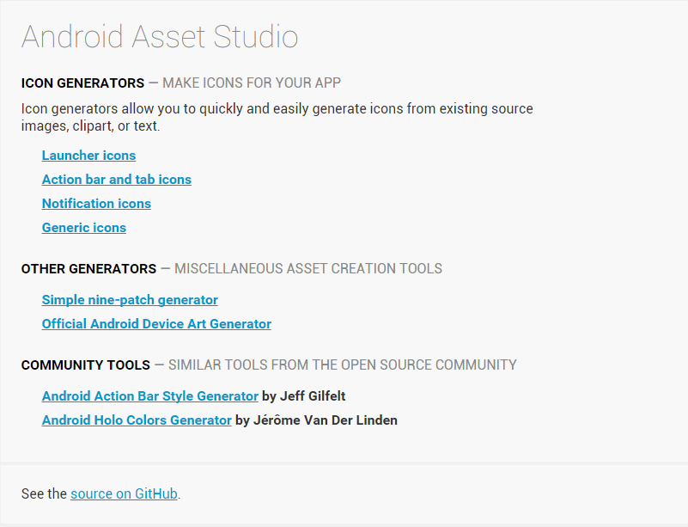Open the Launcher icons generator
Viewport: 688px width, 527px height.
(88, 156)
